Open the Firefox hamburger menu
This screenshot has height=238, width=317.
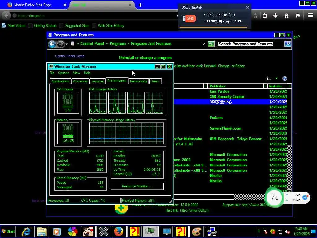[x=310, y=15]
